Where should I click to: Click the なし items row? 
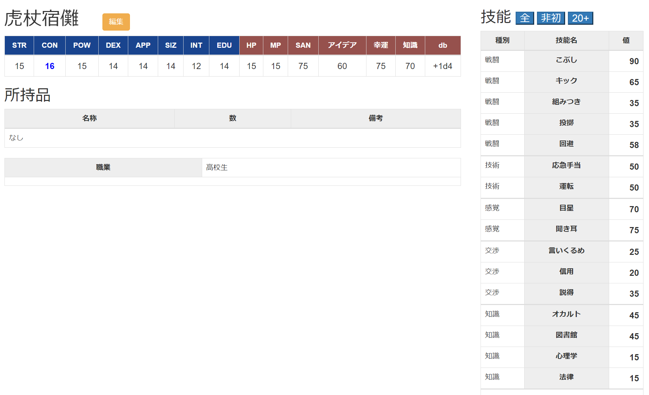pyautogui.click(x=233, y=138)
